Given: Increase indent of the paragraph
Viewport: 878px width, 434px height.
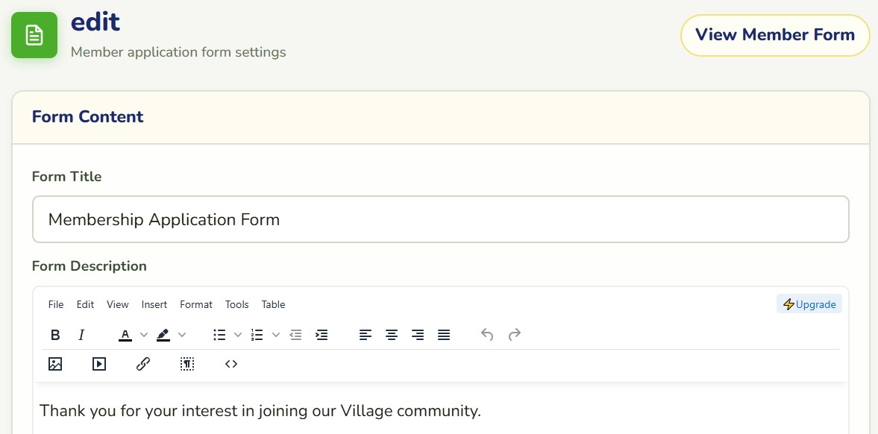Looking at the screenshot, I should 322,335.
